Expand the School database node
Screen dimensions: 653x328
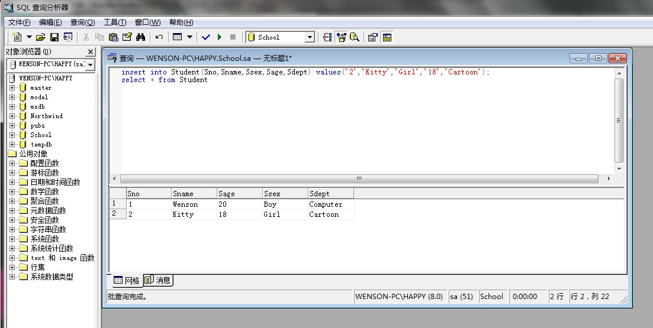coord(12,135)
